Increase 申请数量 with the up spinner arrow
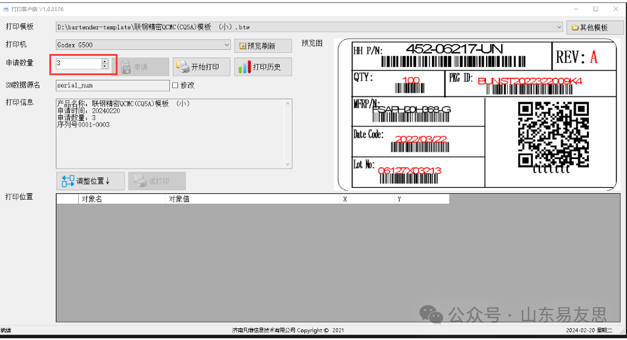The width and height of the screenshot is (627, 340). tap(105, 61)
